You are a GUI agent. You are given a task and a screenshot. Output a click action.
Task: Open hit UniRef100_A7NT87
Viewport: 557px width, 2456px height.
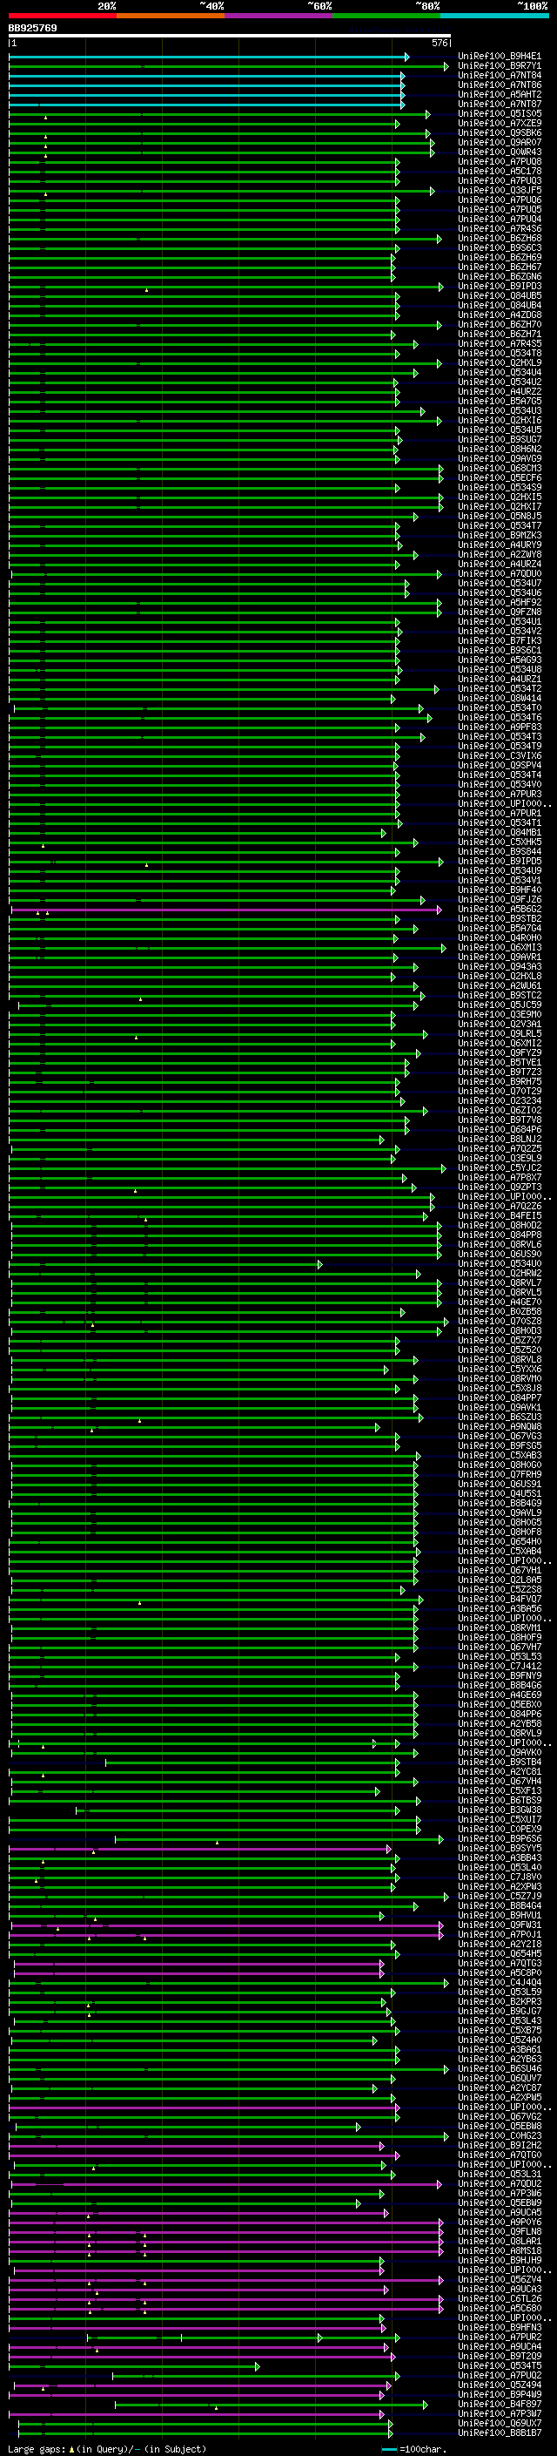(x=499, y=104)
